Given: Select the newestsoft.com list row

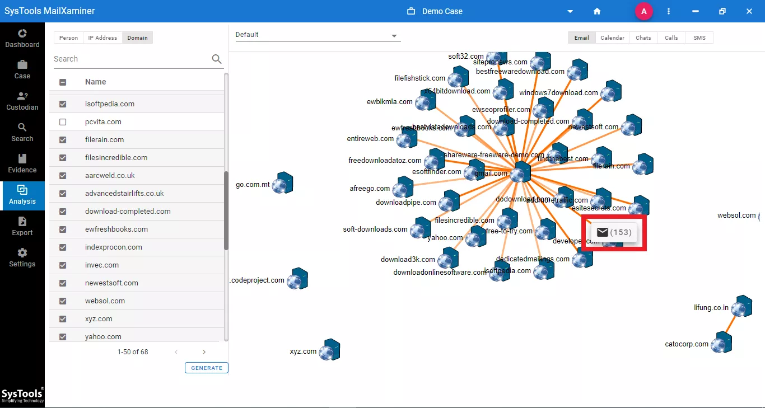Looking at the screenshot, I should [x=137, y=283].
